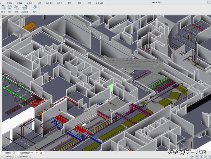211x159 pixels.
Task: Switch to the 电系统 ribbon tab
Action: click(x=29, y=2)
